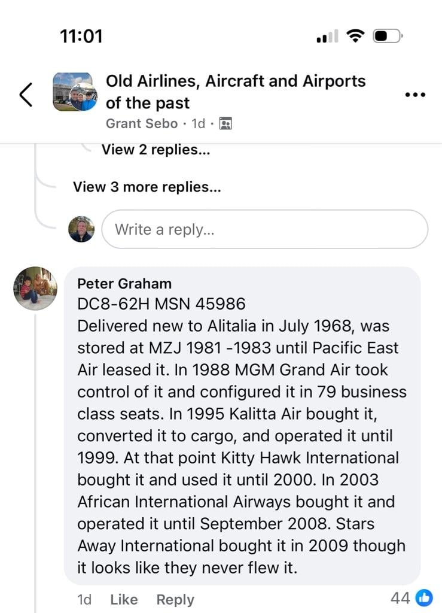This screenshot has height=613, width=442.
Task: Tap the 1d post time in header
Action: click(199, 123)
